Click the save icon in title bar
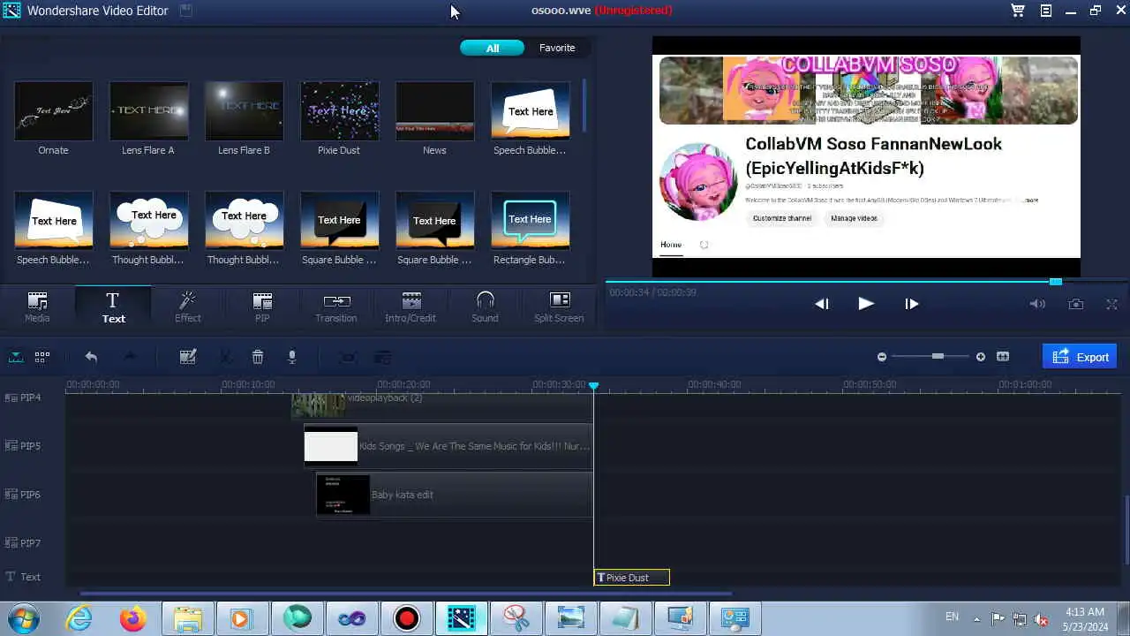The image size is (1130, 636). pyautogui.click(x=185, y=11)
